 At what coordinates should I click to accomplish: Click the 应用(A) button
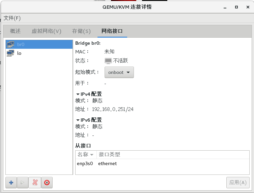click(x=238, y=183)
